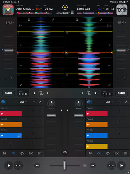Screen dimensions: 130x174
Task: Click the crossfader handle
Action: coord(65,165)
